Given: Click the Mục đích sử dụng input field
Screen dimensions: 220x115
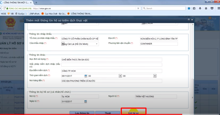Looking at the screenshot, I should [x=111, y=59].
